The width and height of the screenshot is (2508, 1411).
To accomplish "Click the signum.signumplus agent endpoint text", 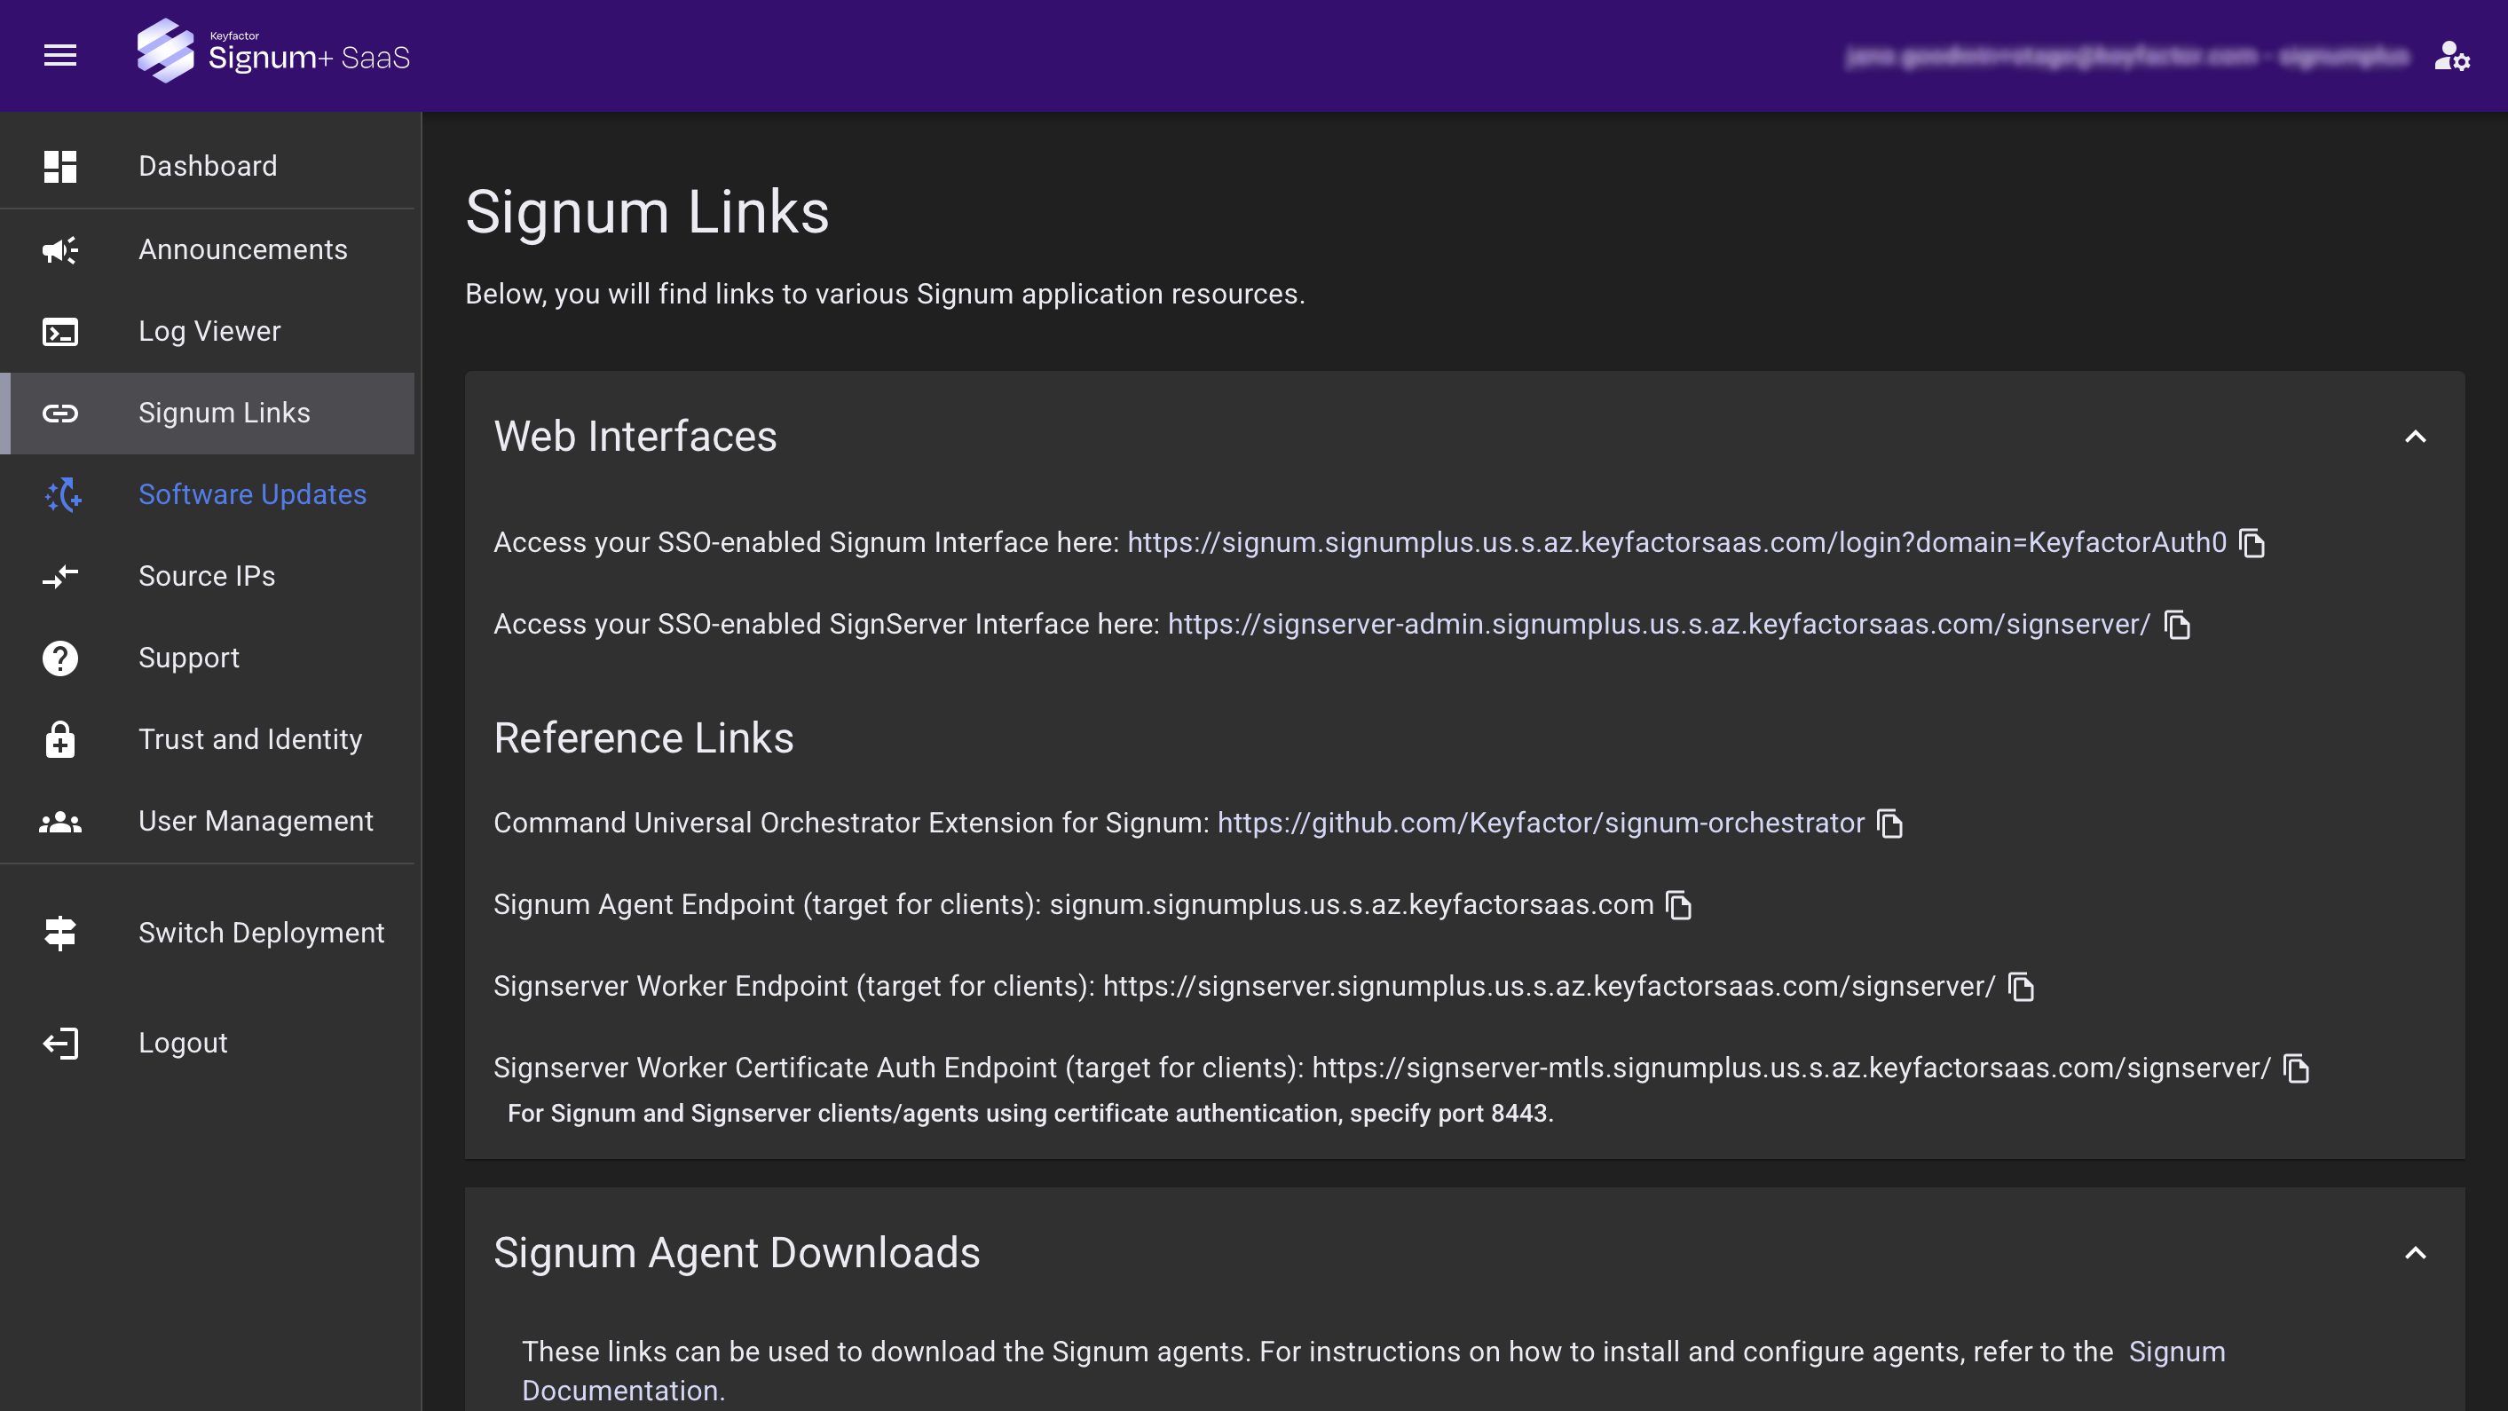I will click(x=1352, y=904).
